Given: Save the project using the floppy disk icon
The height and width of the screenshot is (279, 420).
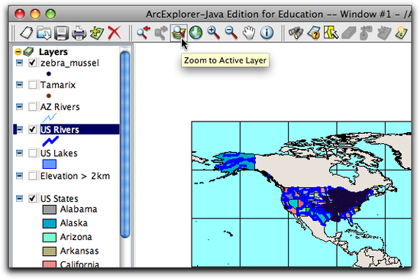Looking at the screenshot, I should [x=61, y=33].
